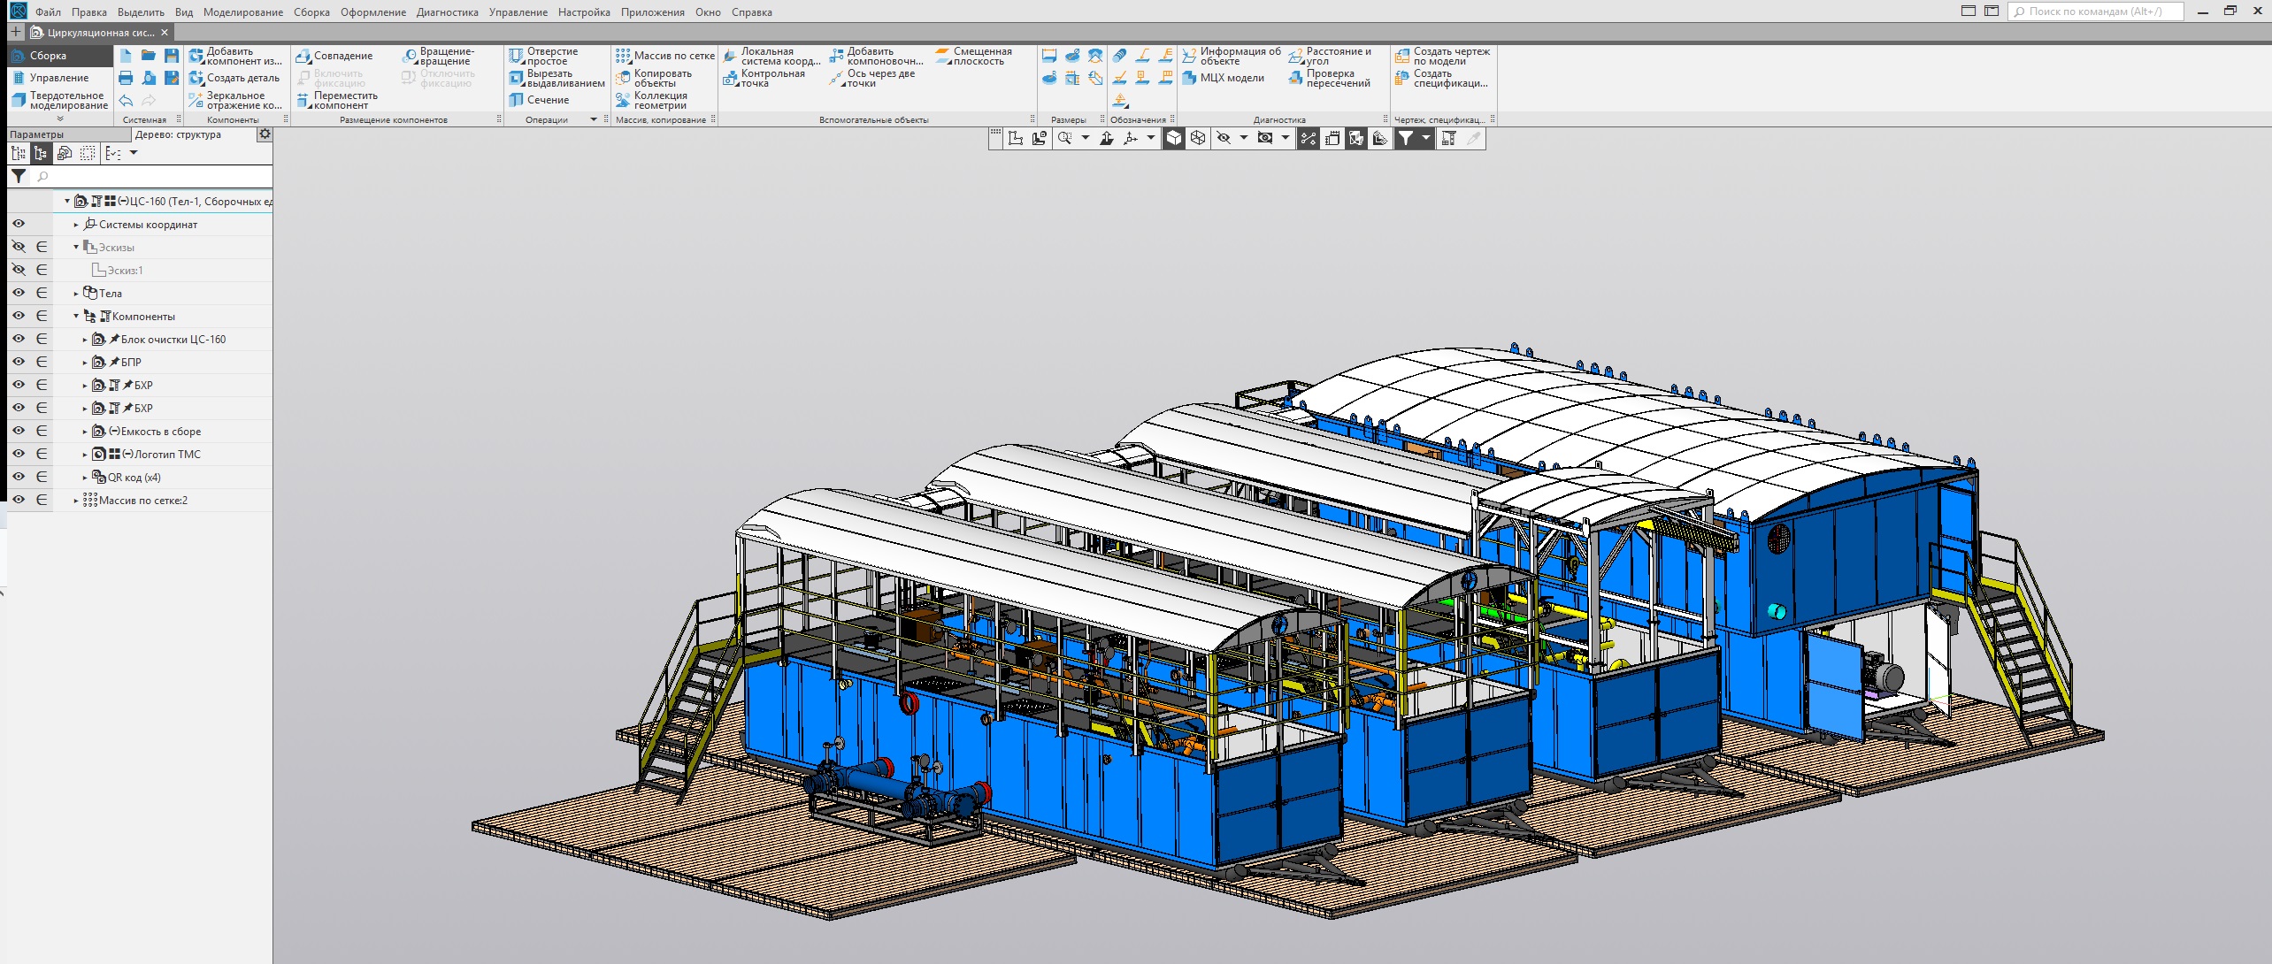Select the Coincidence (Совпадение) mate tool
This screenshot has height=964, width=2272.
click(334, 56)
